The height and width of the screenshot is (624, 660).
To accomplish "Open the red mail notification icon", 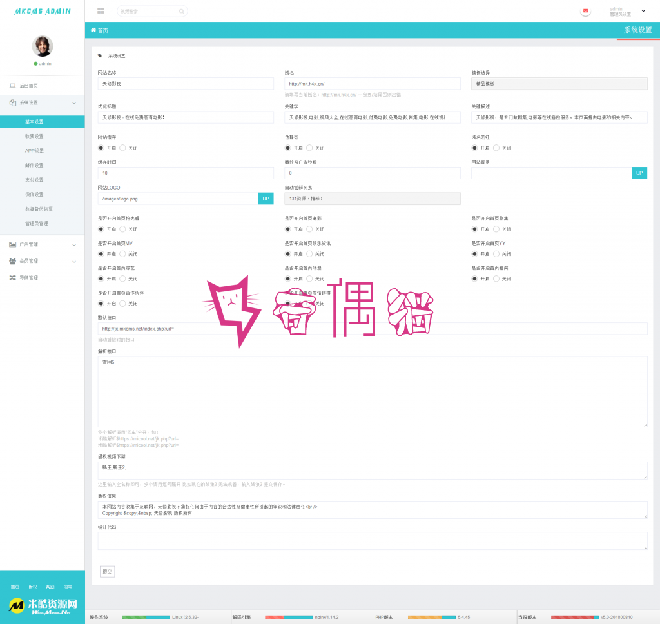I will coord(585,11).
